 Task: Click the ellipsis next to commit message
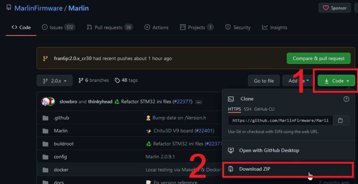click(199, 102)
